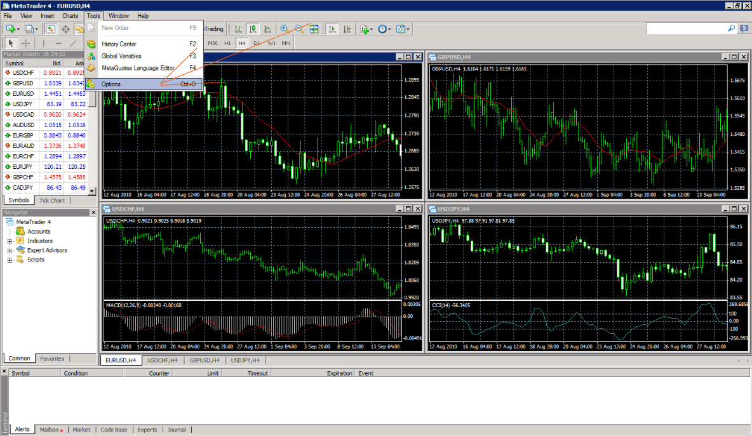The height and width of the screenshot is (436, 752).
Task: Open the Indicators list dropdown arrow
Action: tap(372, 30)
